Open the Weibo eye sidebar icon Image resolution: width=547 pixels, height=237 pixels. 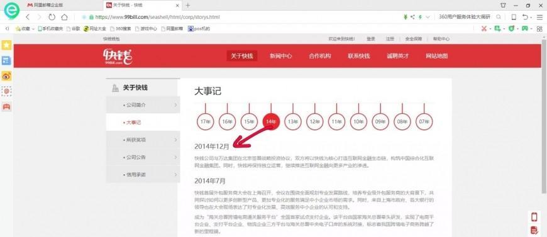click(x=6, y=75)
